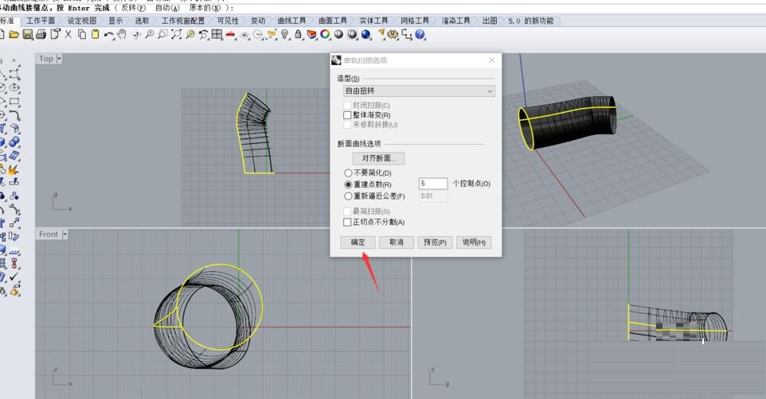Close the 单轨扫掠选项 dialog
The image size is (766, 399).
(x=491, y=60)
